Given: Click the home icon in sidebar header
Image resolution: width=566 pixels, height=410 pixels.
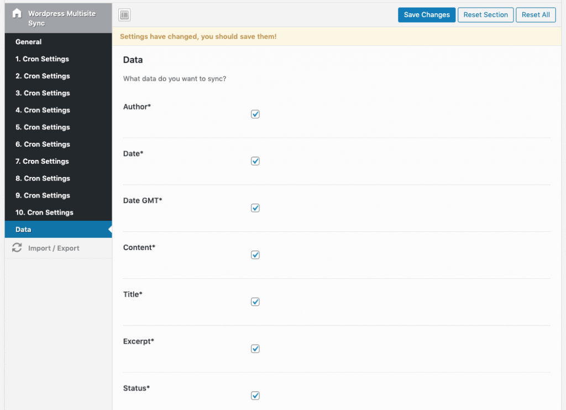Looking at the screenshot, I should 17,13.
